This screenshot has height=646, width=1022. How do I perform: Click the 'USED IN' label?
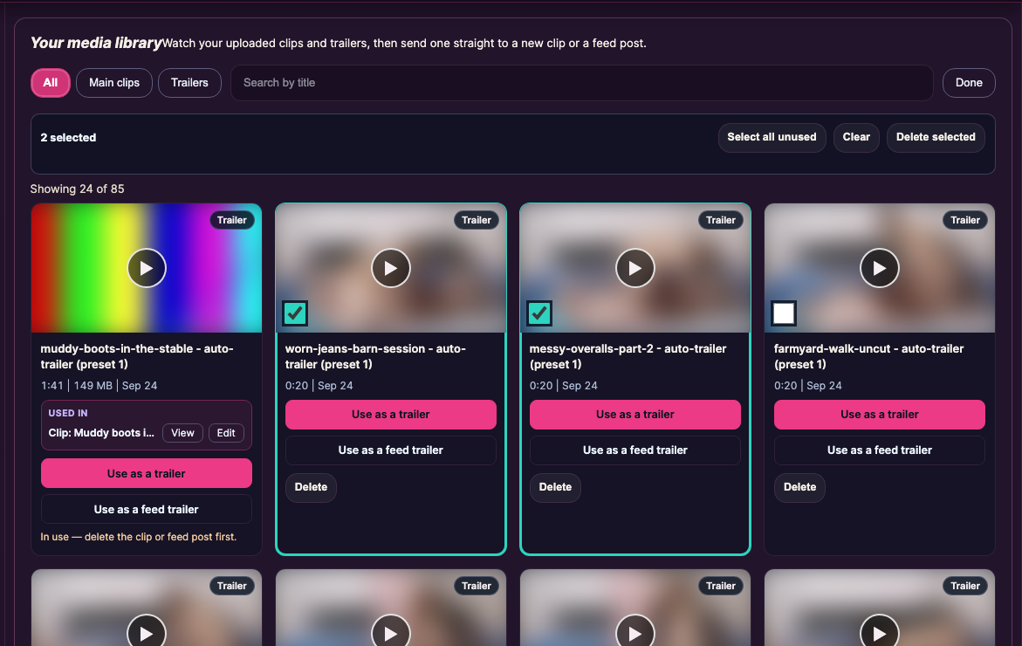[x=68, y=413]
